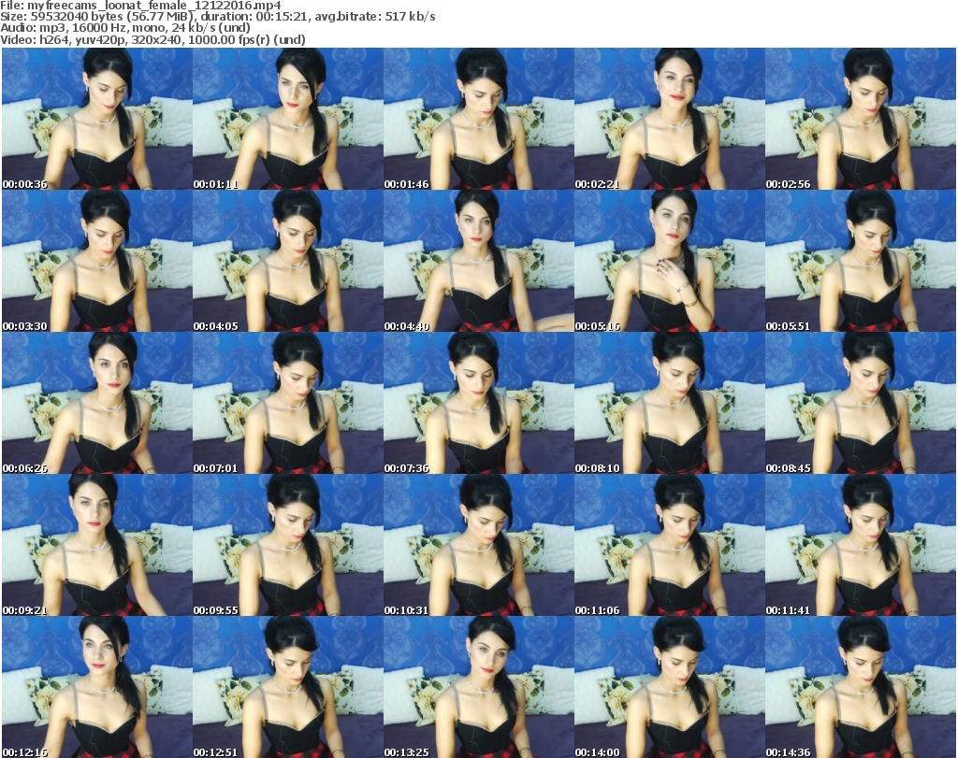Image resolution: width=958 pixels, height=758 pixels.
Task: Click the 'Audio: mp3, 16000 Hz' line
Action: pyautogui.click(x=125, y=28)
